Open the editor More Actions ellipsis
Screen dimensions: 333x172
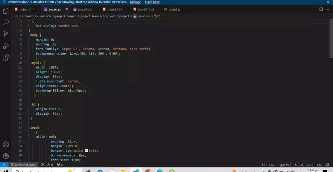pos(327,9)
